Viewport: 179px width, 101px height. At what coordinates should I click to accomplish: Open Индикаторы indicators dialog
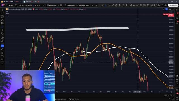(51, 5)
